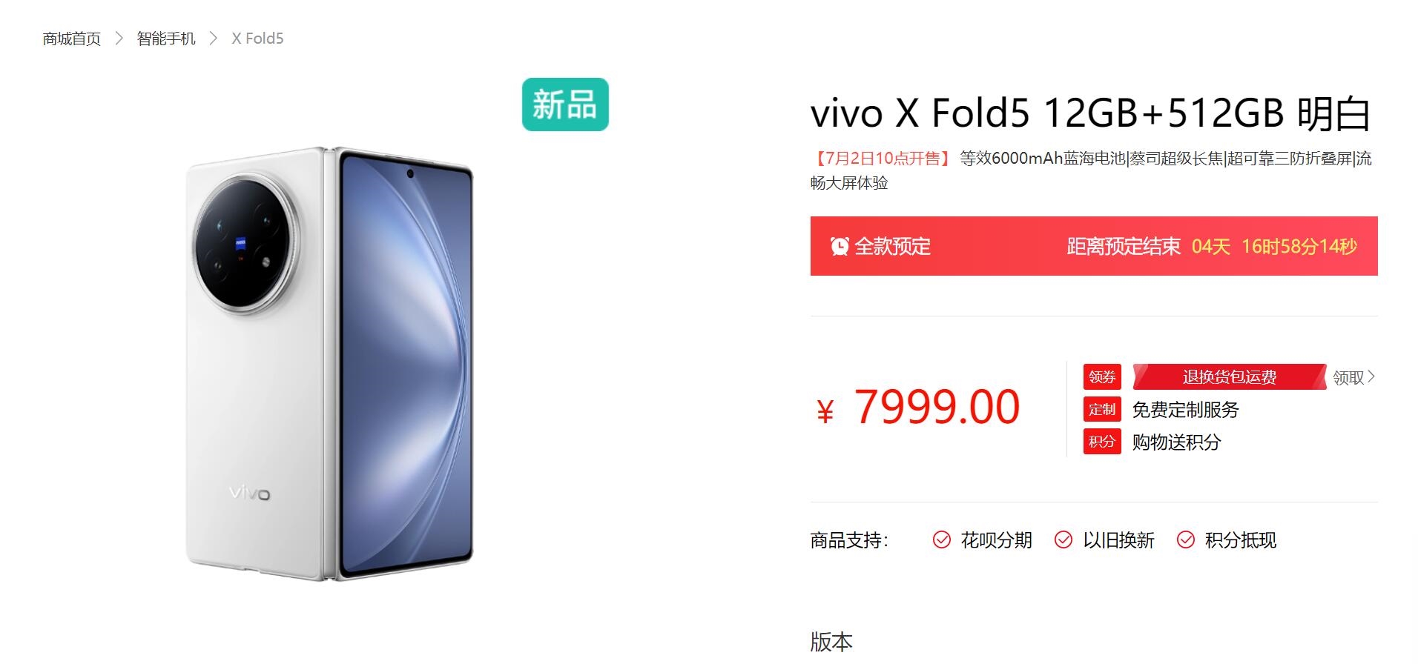Click the check icon next to 积分抵现
The image size is (1418, 664).
pos(1186,540)
